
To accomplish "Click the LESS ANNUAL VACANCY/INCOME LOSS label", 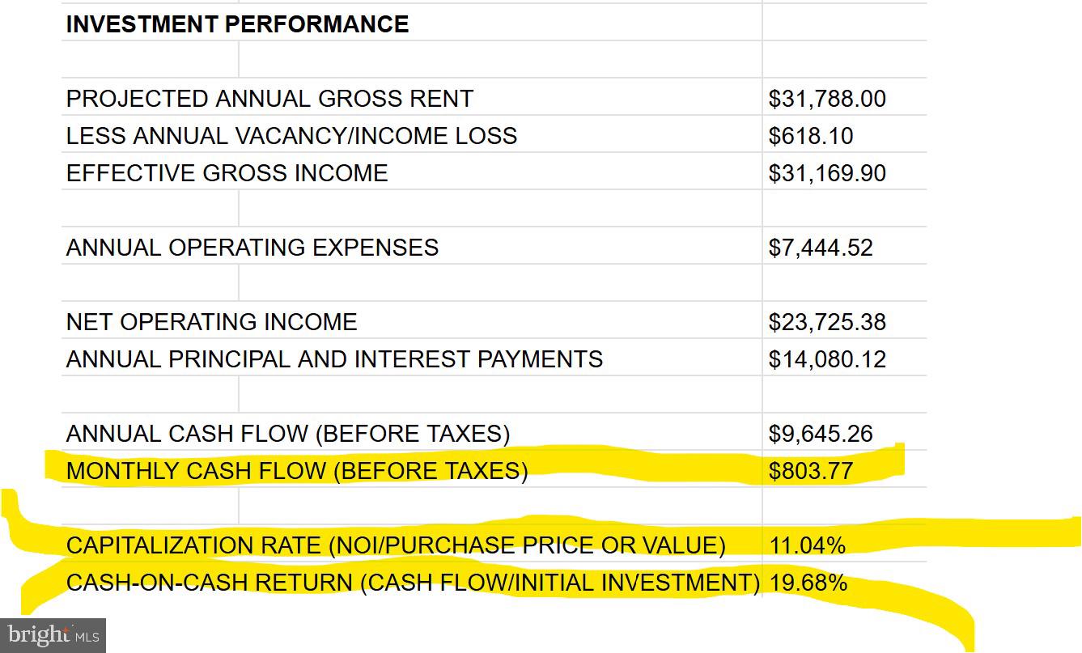I will click(x=291, y=136).
